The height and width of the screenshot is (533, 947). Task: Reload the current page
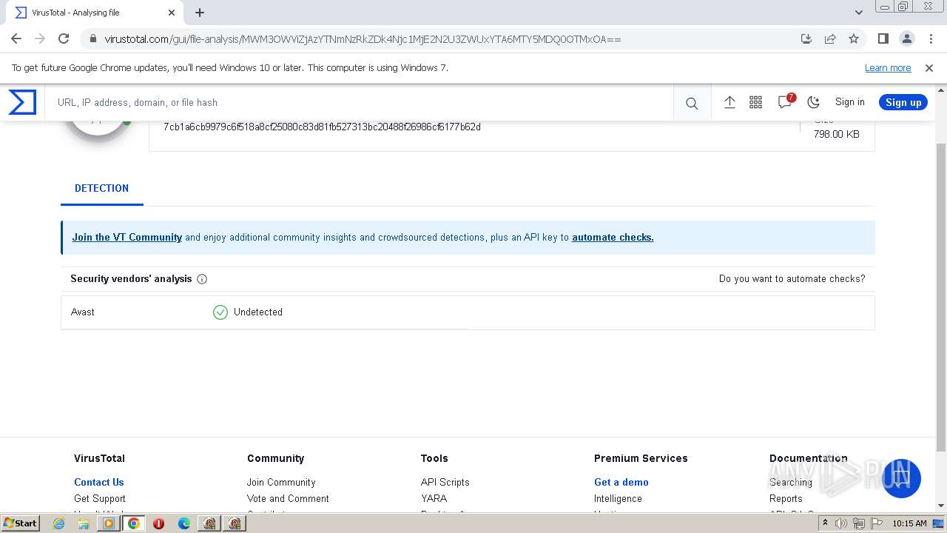tap(64, 38)
